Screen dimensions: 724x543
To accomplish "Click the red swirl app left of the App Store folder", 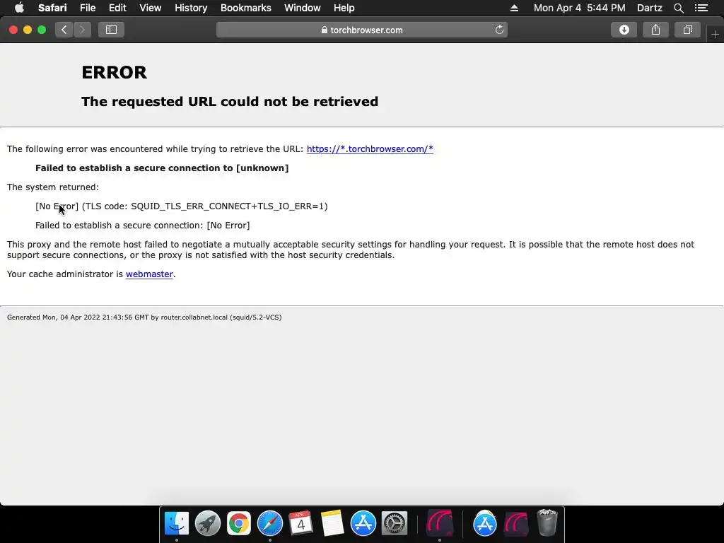I will (x=440, y=523).
